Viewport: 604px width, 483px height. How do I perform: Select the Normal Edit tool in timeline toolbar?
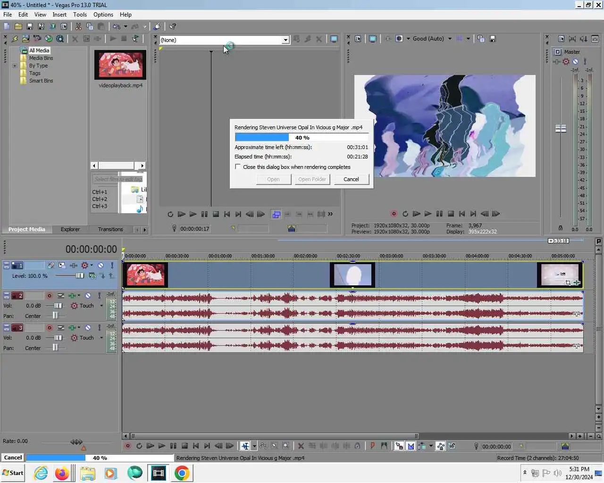pos(245,446)
